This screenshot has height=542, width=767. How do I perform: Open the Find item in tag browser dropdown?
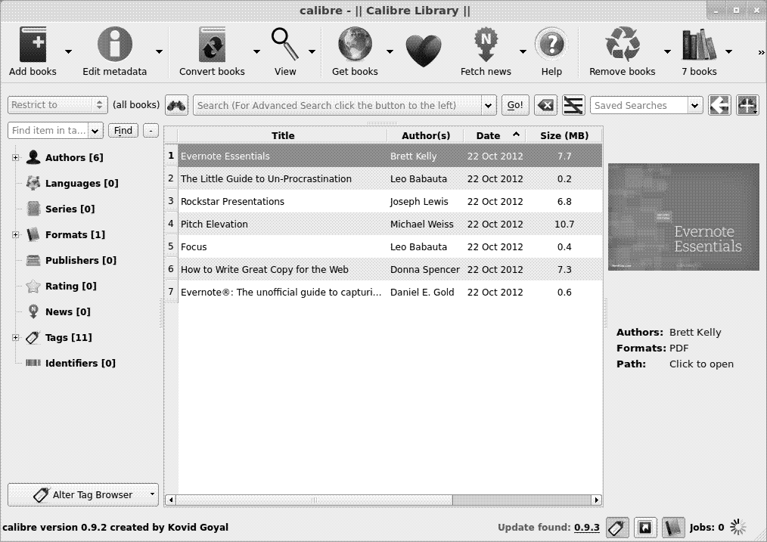95,131
